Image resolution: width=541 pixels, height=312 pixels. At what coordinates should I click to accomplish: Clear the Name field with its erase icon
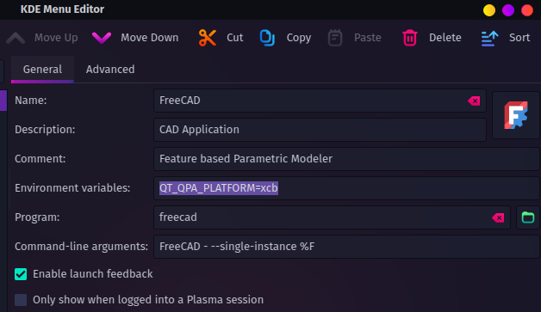[474, 101]
